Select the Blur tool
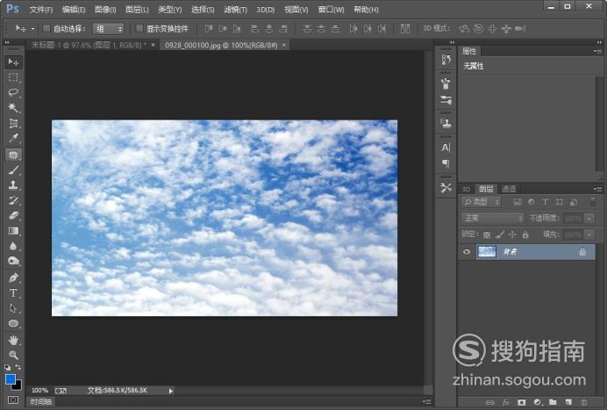The width and height of the screenshot is (607, 410). (x=13, y=246)
